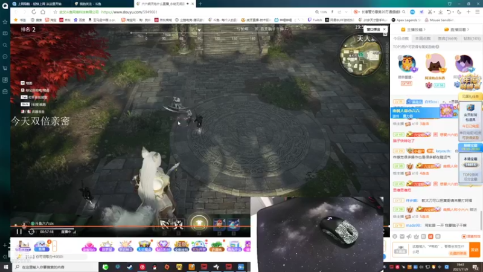View the rank 2 tiger avatar user
Screen dimensions: 483x272
[407, 64]
